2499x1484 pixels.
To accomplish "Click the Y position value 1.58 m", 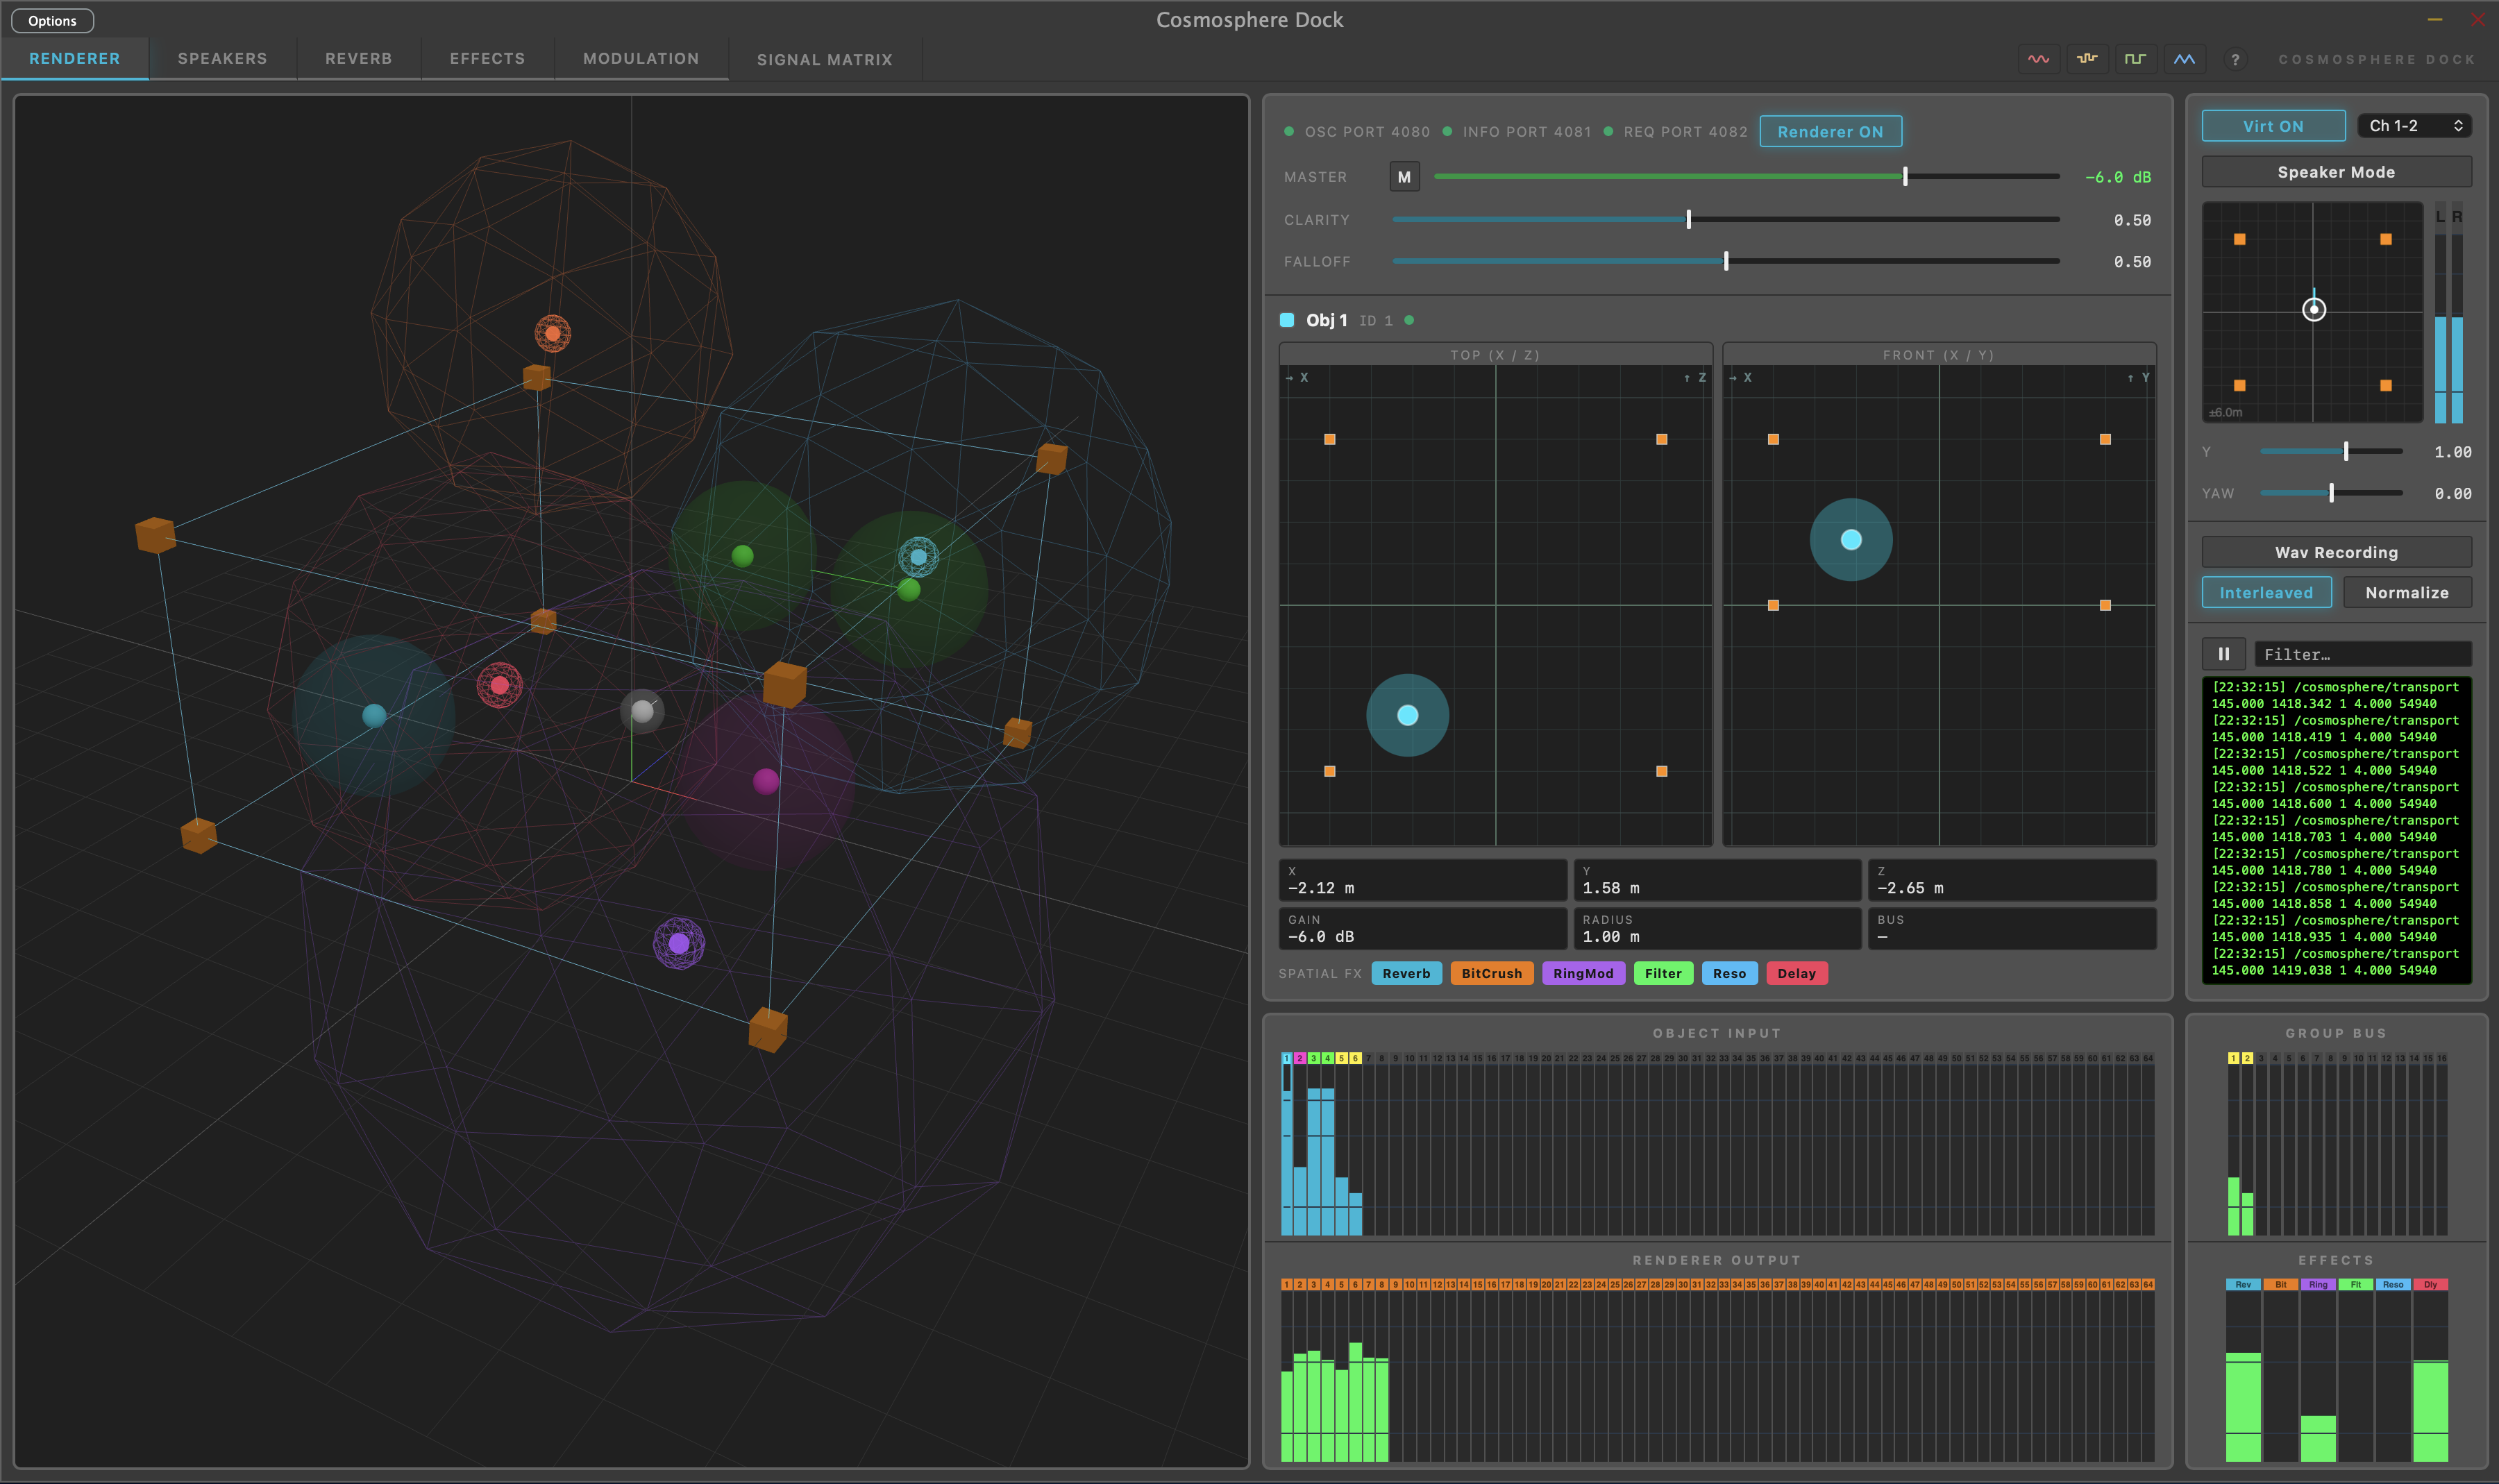I will 1610,888.
